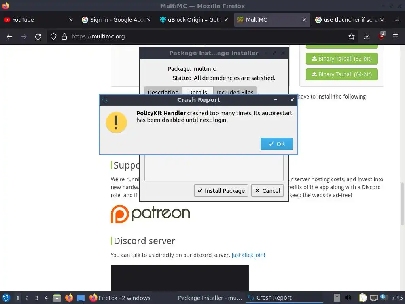Close the MultiMC tab
Viewport: 405px width, 304px height.
[304, 20]
